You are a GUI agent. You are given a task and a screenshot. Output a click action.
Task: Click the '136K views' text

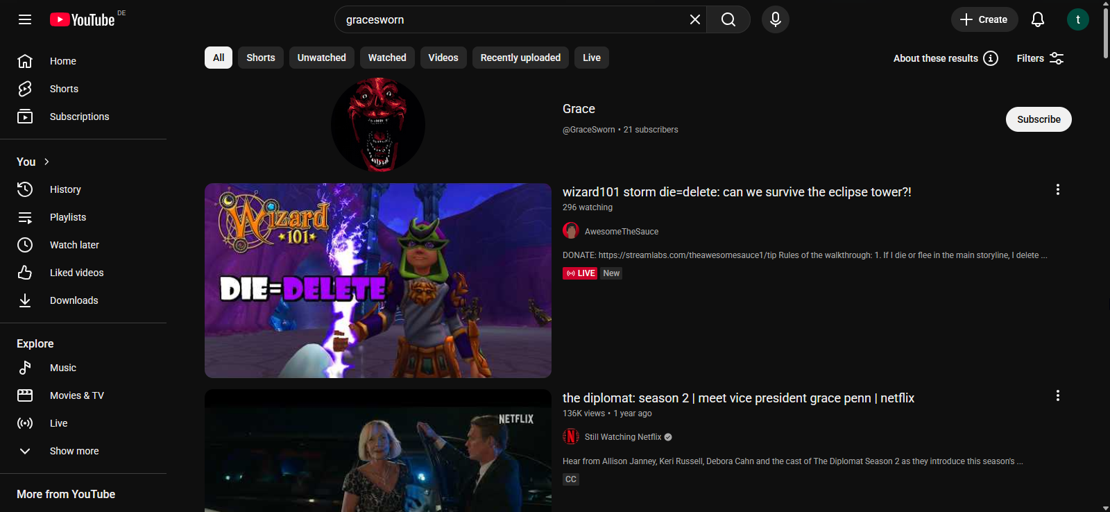pyautogui.click(x=584, y=413)
